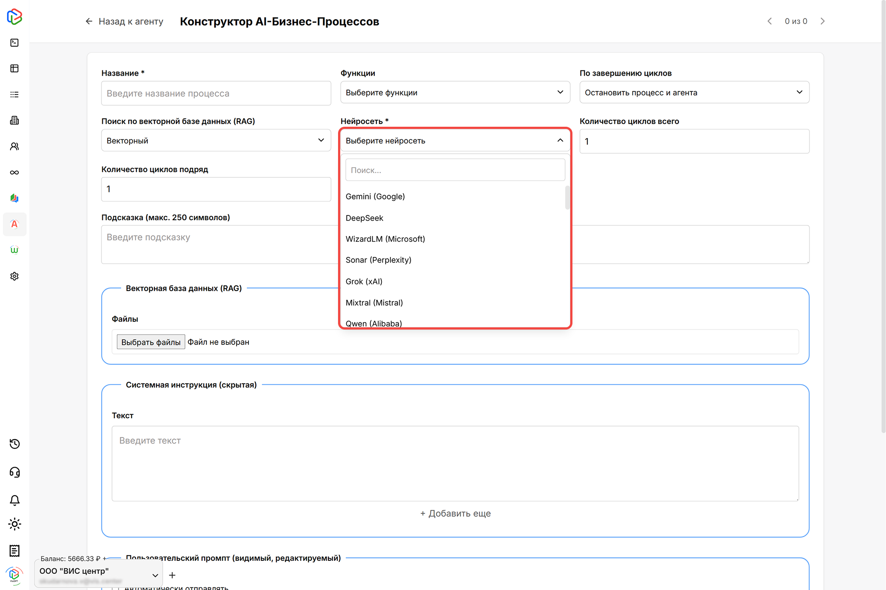Click the support headset icon

(14, 472)
